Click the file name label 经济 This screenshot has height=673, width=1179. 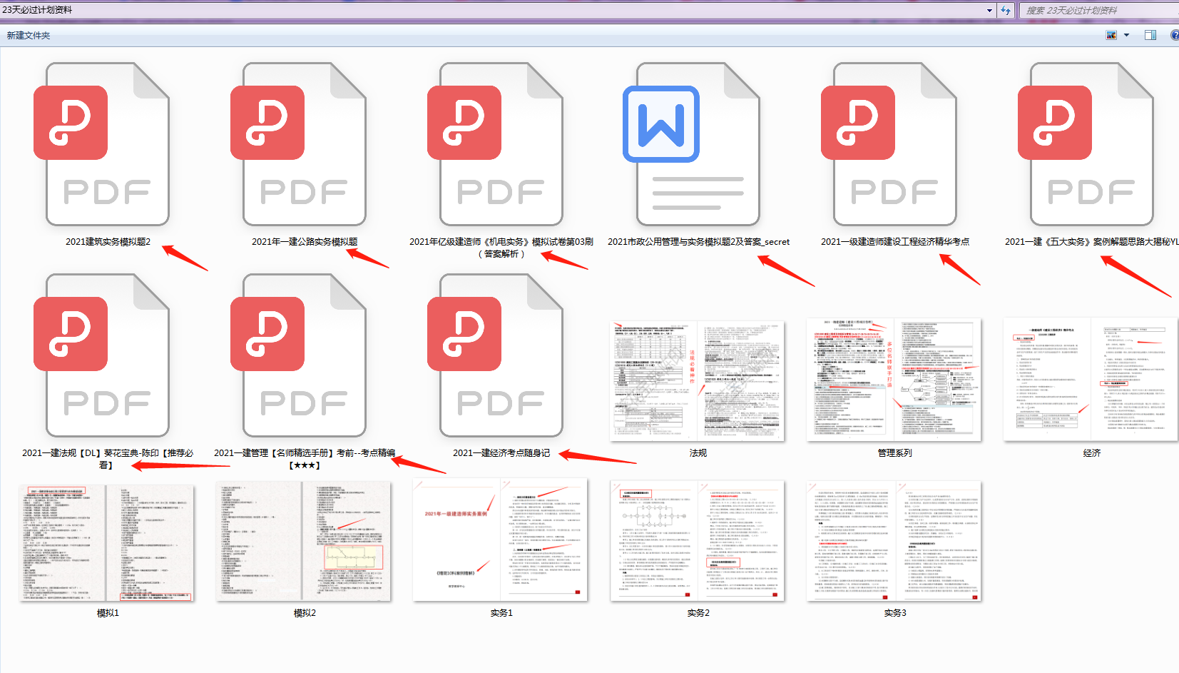(1092, 453)
